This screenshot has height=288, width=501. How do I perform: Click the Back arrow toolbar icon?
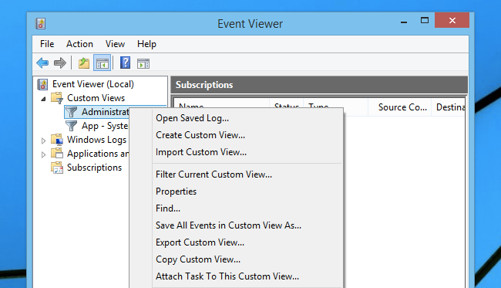tap(42, 63)
